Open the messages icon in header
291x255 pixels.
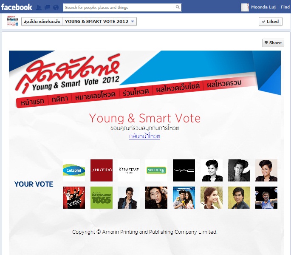47,7
